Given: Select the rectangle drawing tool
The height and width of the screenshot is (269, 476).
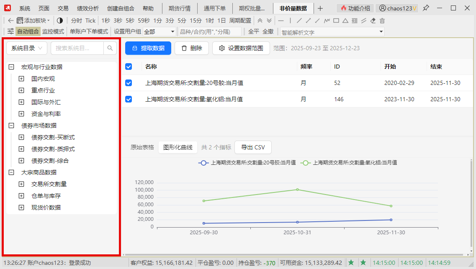Looking at the screenshot, I should click(336, 20).
